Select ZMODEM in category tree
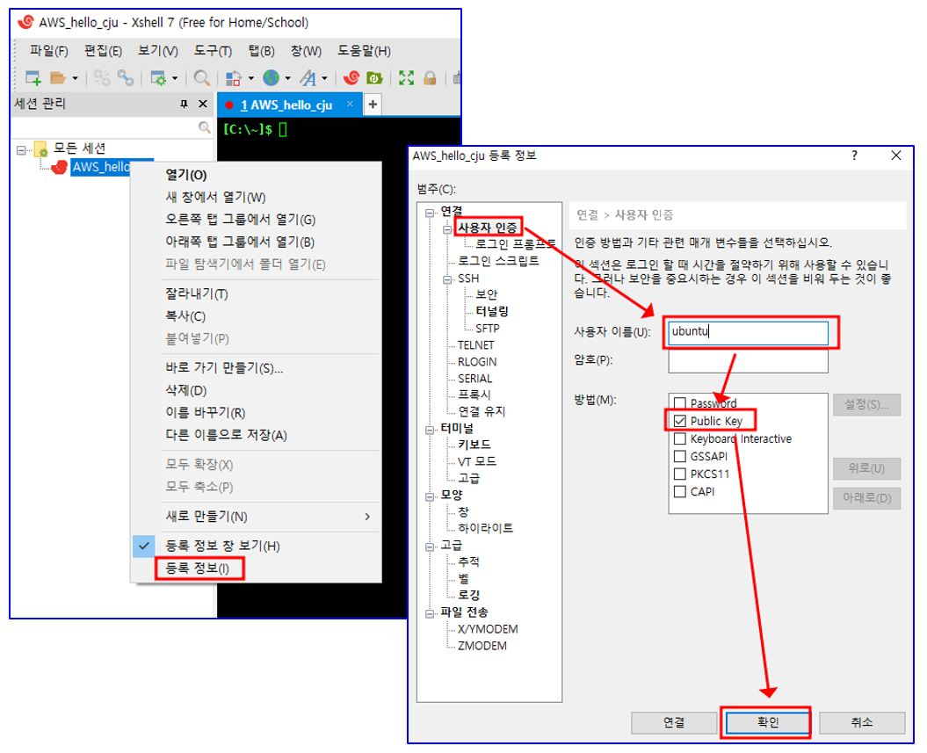This screenshot has height=753, width=927. click(x=482, y=646)
